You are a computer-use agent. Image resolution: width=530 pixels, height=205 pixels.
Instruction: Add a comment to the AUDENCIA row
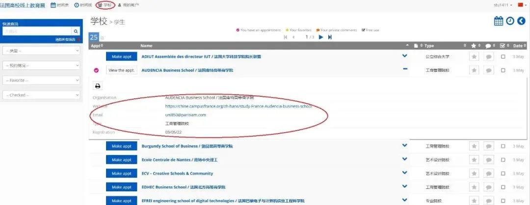489,70
